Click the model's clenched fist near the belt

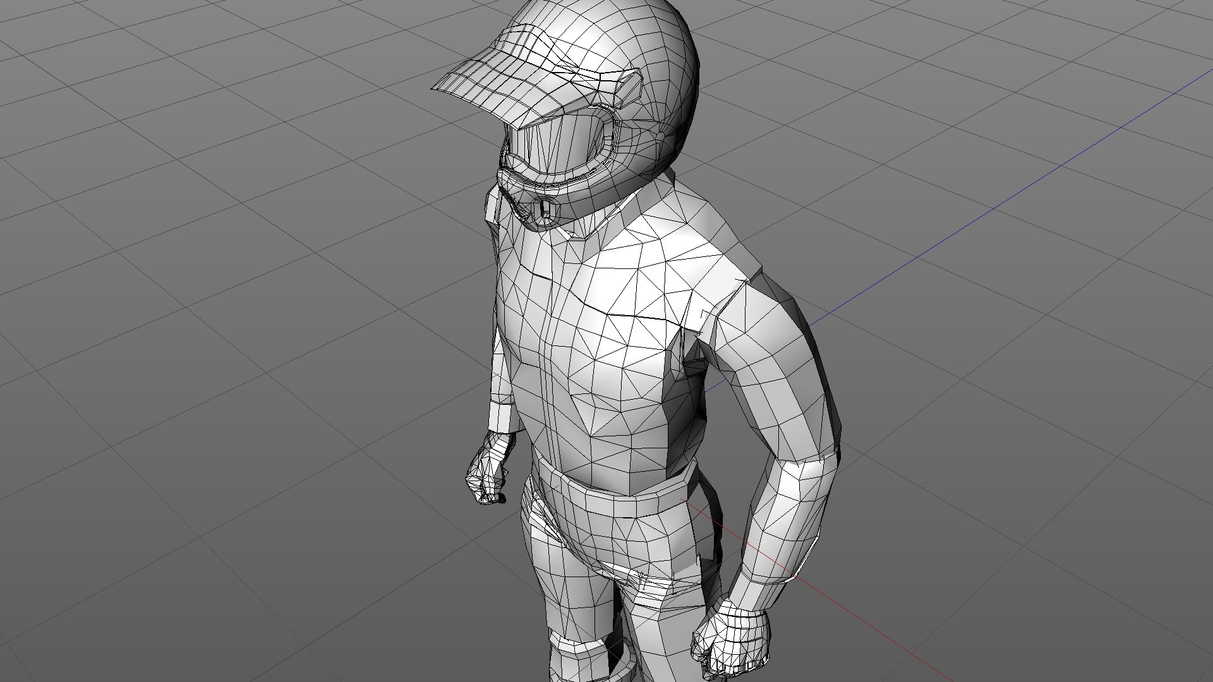click(x=488, y=469)
